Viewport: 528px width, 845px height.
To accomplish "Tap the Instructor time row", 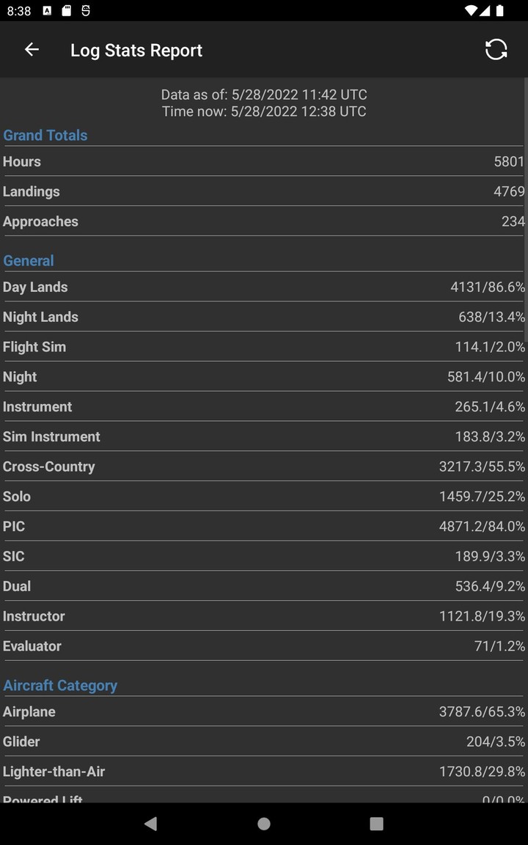I will 264,616.
